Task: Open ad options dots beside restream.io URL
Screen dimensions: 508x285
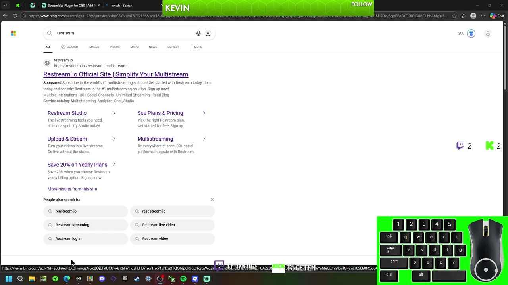Action: 127,66
